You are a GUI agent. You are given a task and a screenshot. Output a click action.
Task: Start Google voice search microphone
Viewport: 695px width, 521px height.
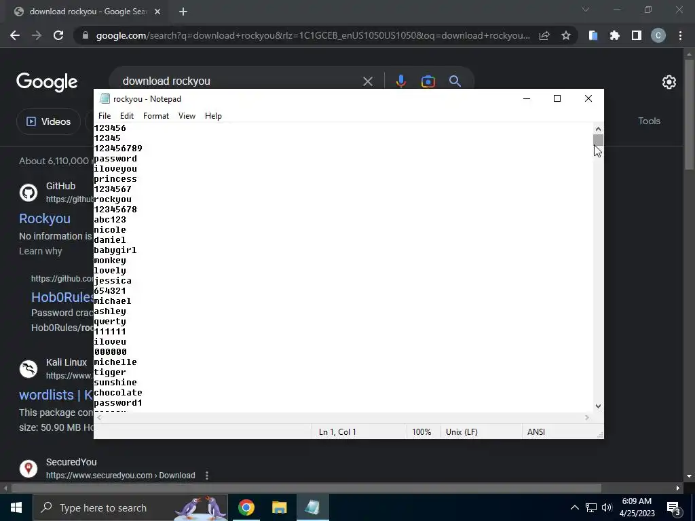pos(401,81)
